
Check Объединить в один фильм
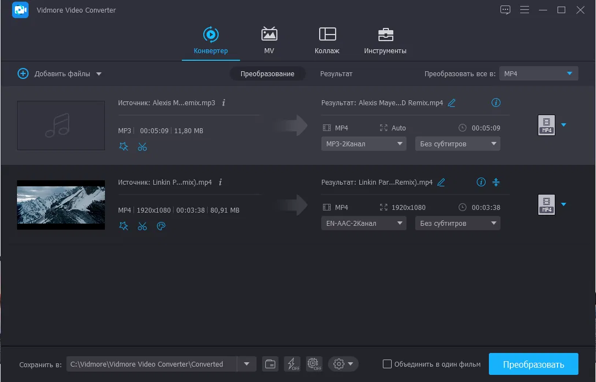pos(387,364)
